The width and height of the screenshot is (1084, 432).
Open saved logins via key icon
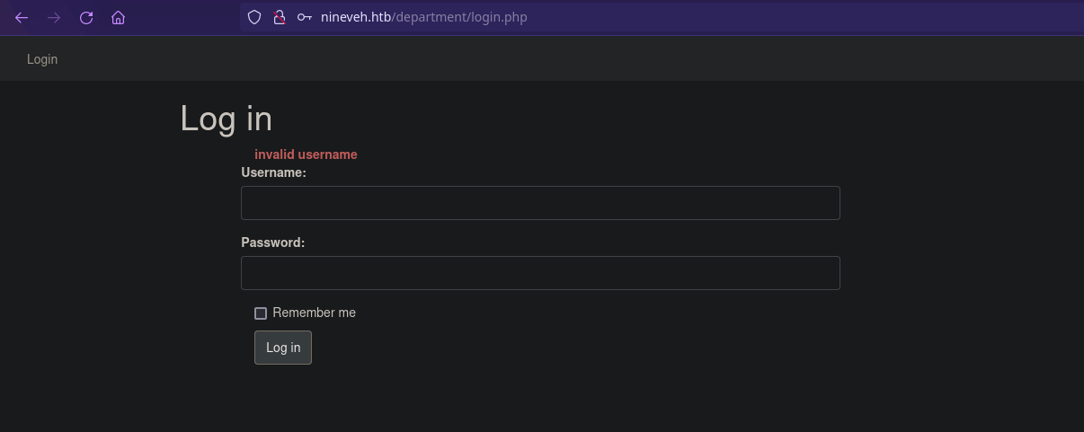(305, 17)
